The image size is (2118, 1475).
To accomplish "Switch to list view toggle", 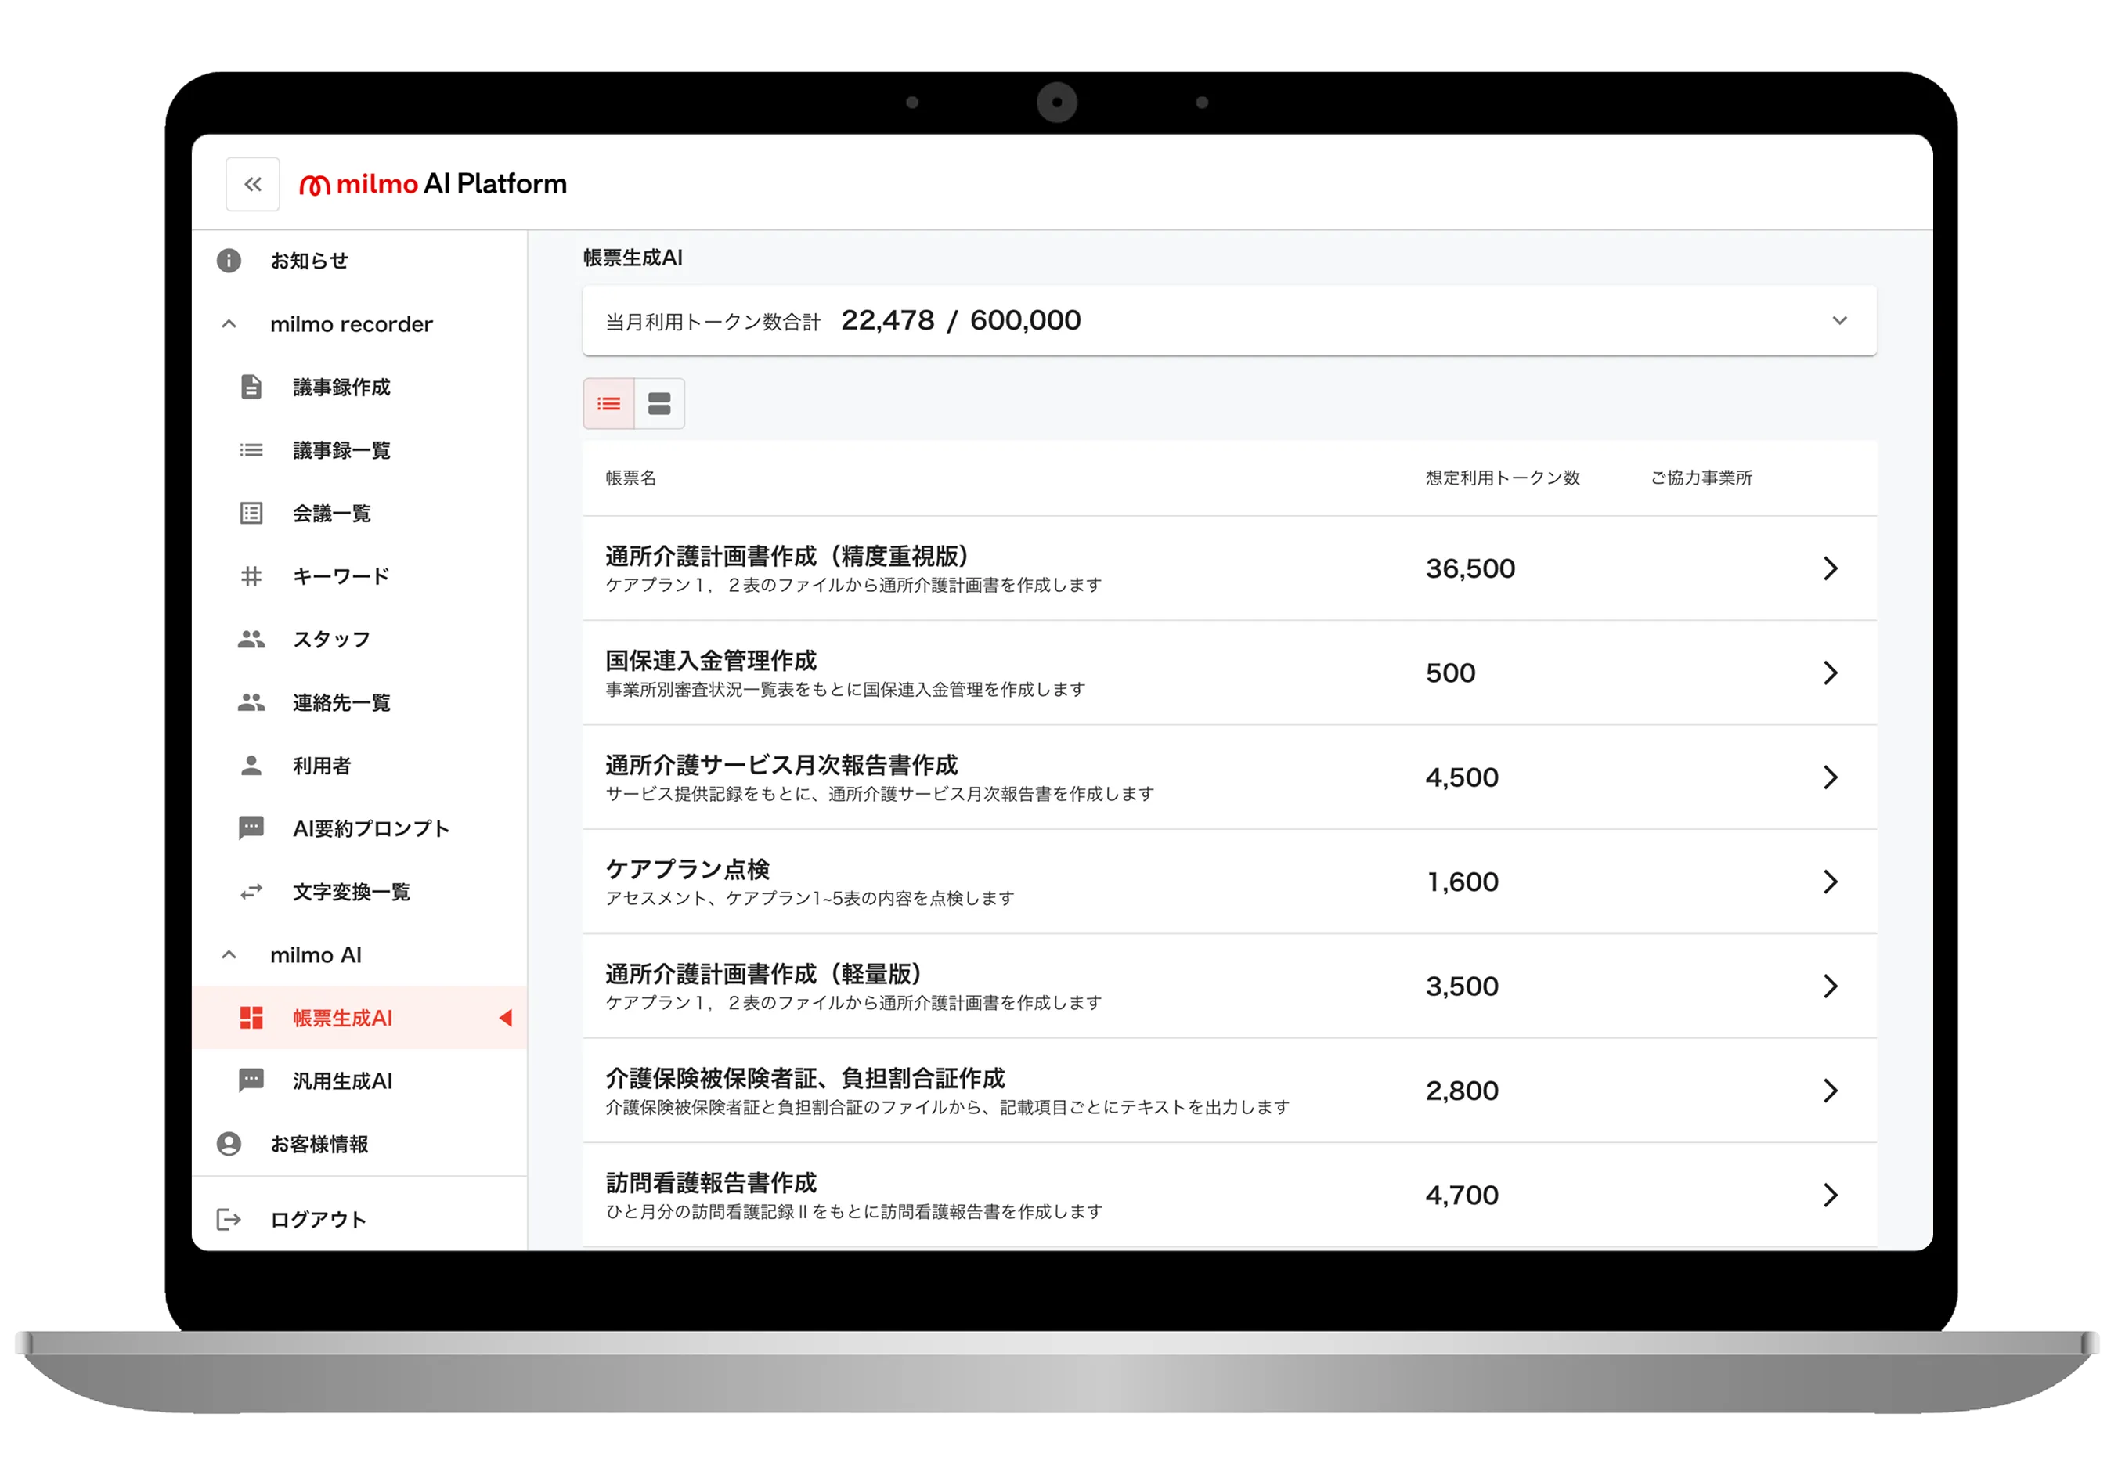I will click(609, 403).
